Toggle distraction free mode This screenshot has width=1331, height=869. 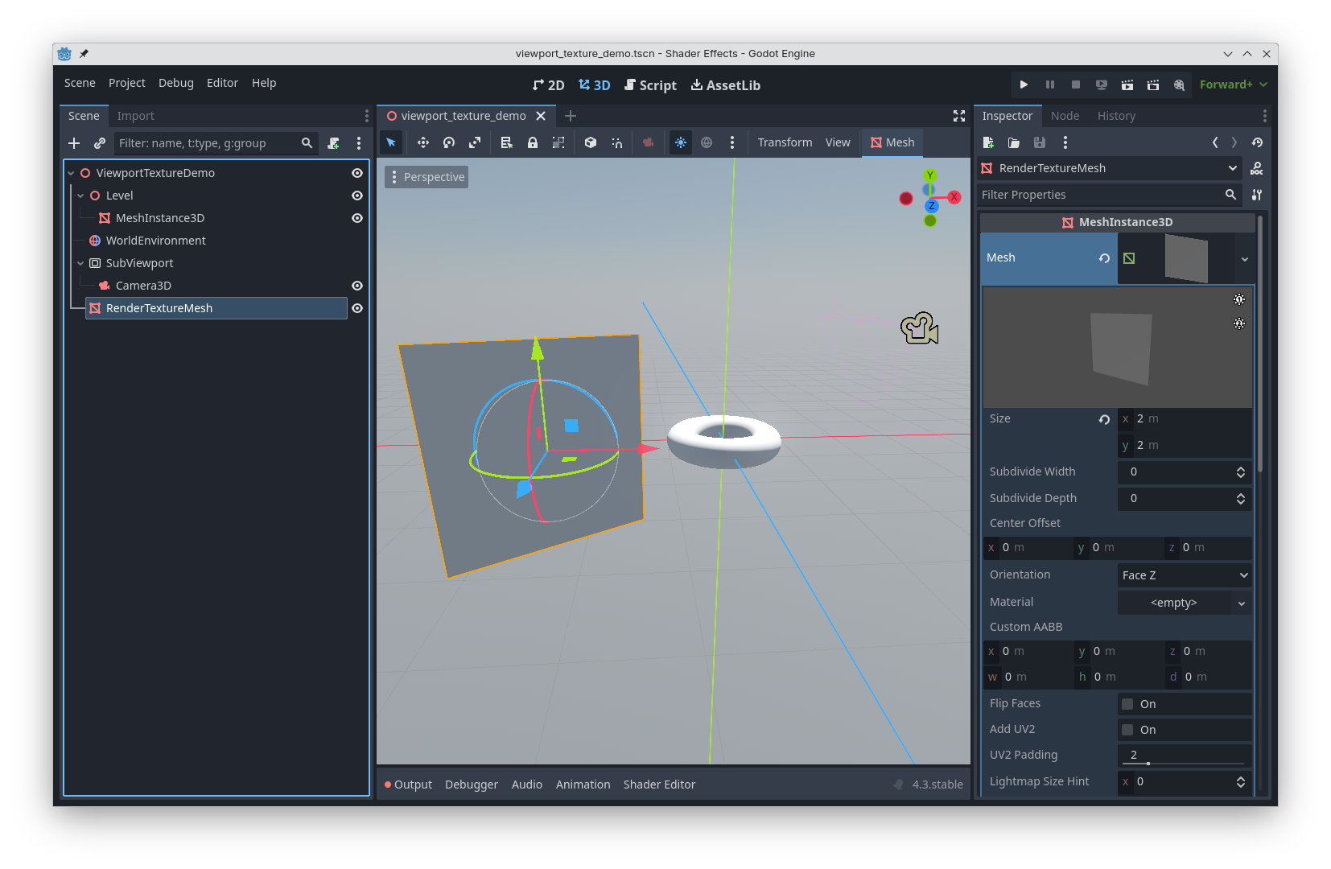pyautogui.click(x=959, y=116)
